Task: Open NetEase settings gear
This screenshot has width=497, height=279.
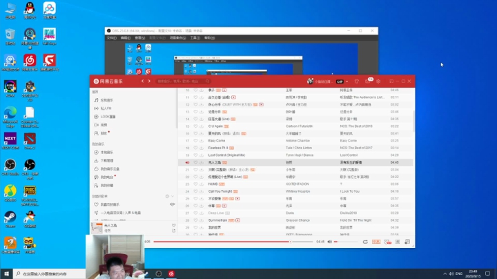Action: pos(378,81)
